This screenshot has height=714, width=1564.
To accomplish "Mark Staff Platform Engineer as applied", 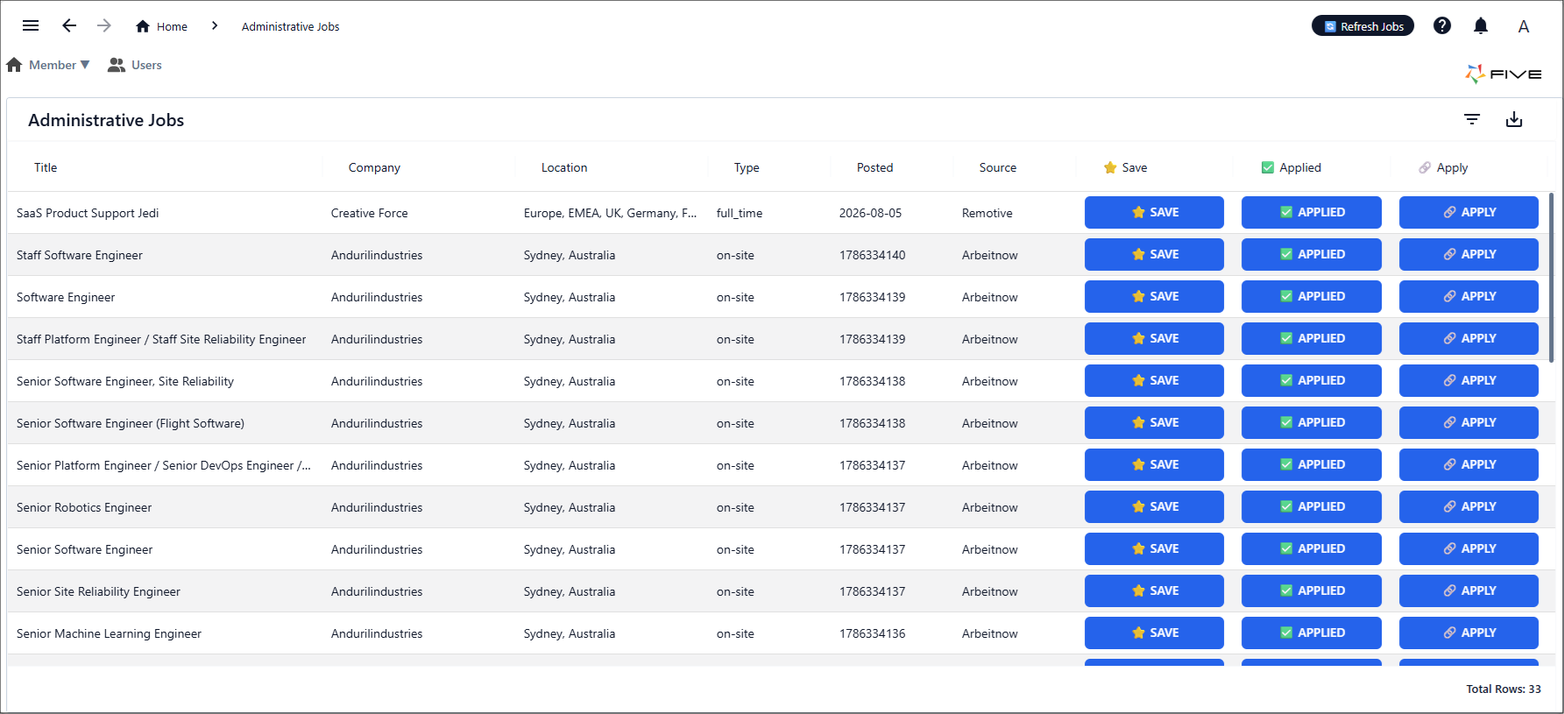I will [1312, 338].
